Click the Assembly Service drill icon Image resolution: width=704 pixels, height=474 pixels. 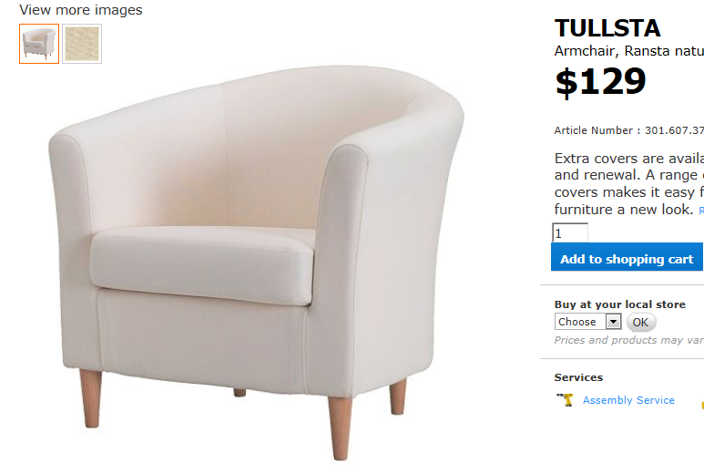(x=565, y=400)
